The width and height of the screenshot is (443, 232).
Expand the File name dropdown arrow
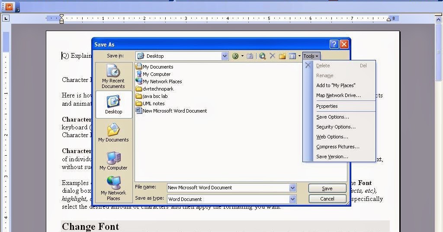[x=293, y=188]
